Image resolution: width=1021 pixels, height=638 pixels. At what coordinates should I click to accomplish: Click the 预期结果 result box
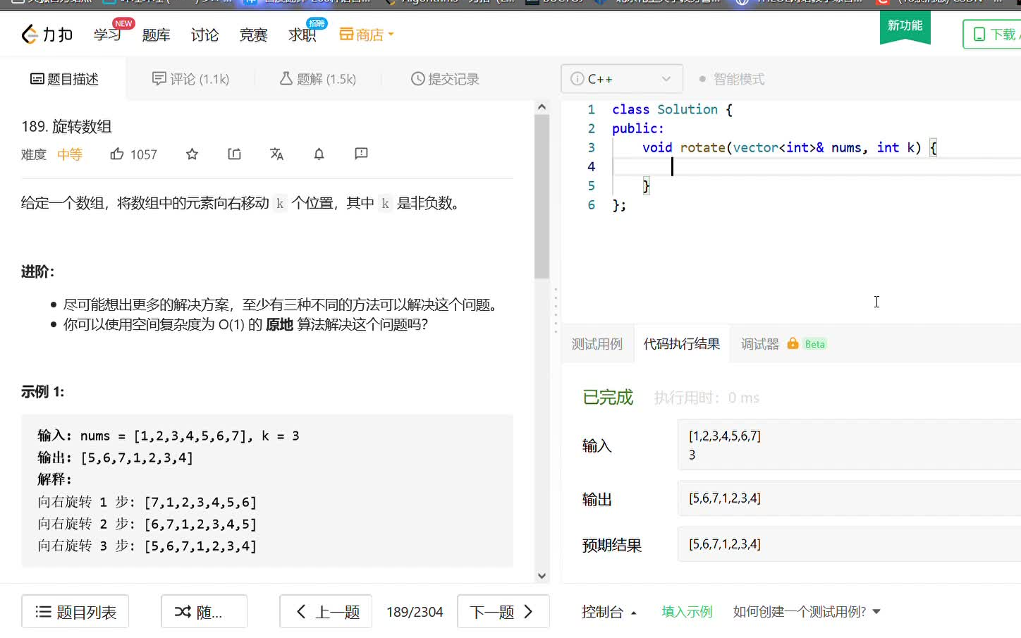tap(850, 544)
